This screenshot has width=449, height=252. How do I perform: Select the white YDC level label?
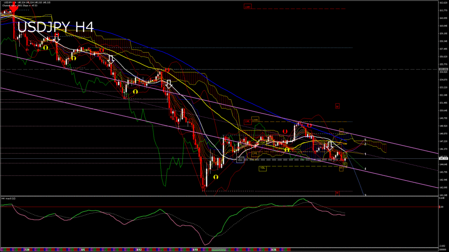click(240, 160)
